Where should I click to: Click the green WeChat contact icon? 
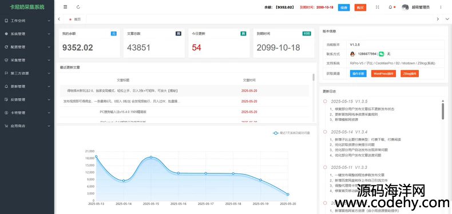pyautogui.click(x=382, y=54)
